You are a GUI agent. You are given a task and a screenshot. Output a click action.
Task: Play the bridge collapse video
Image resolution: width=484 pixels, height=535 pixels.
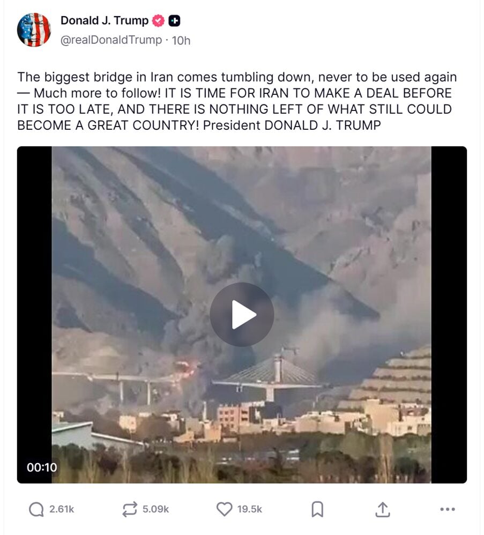[x=242, y=314]
